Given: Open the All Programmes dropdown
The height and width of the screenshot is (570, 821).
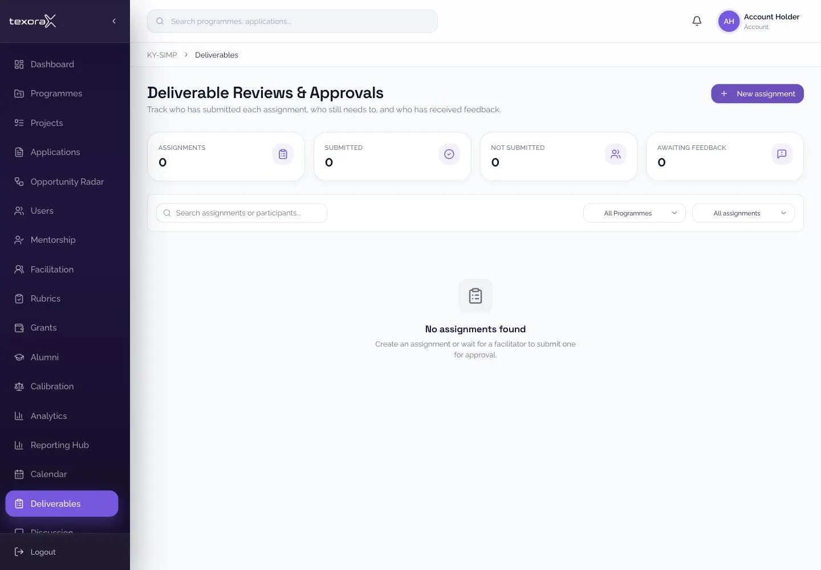Looking at the screenshot, I should pos(634,213).
